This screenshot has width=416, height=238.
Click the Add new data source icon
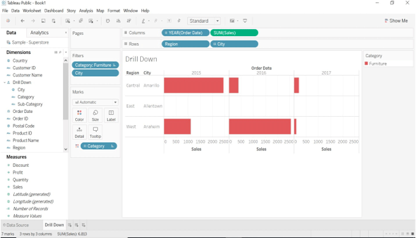point(54,21)
